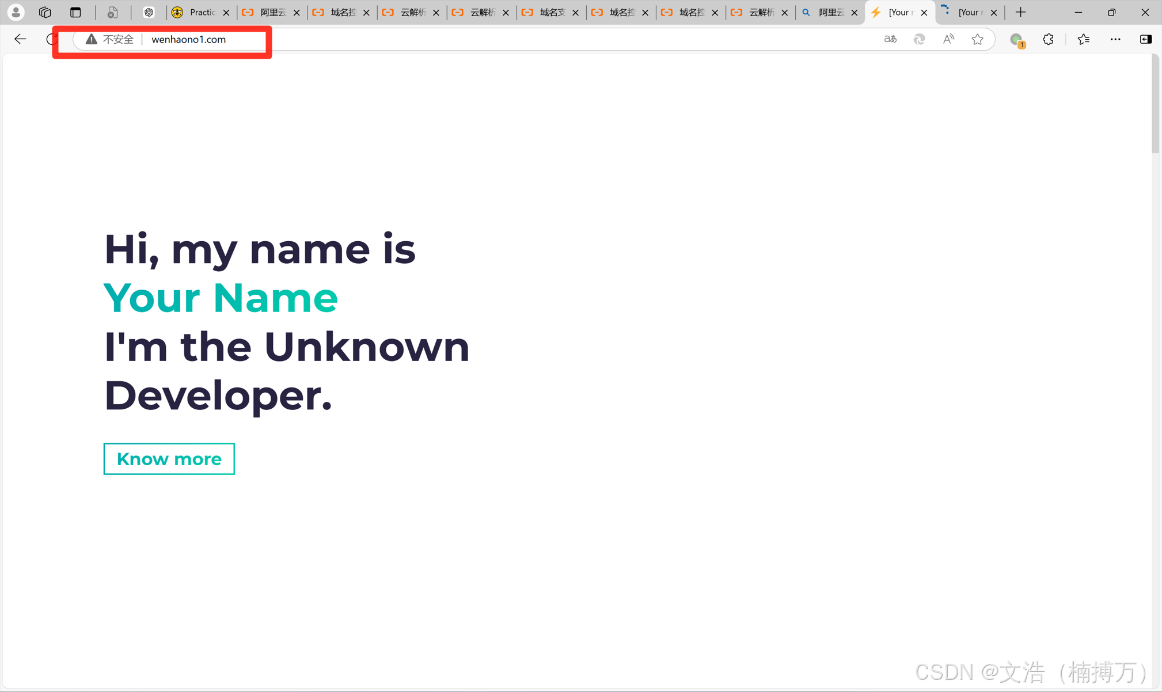Image resolution: width=1162 pixels, height=692 pixels.
Task: Click the Read aloud icon
Action: point(948,39)
